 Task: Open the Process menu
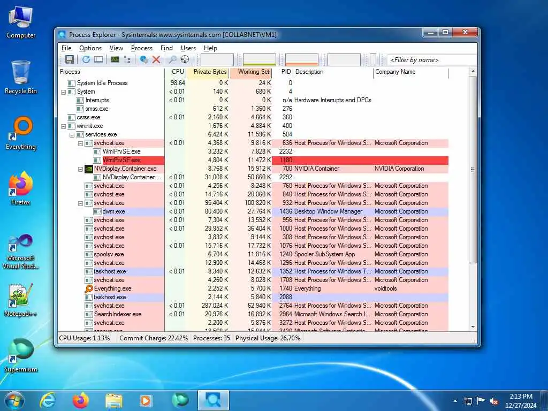pyautogui.click(x=141, y=48)
